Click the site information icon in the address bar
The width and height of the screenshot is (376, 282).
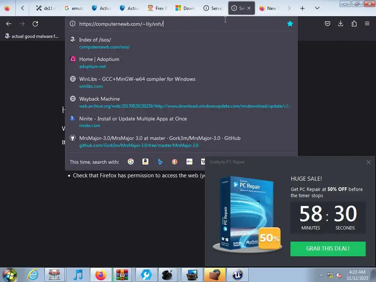[72, 23]
